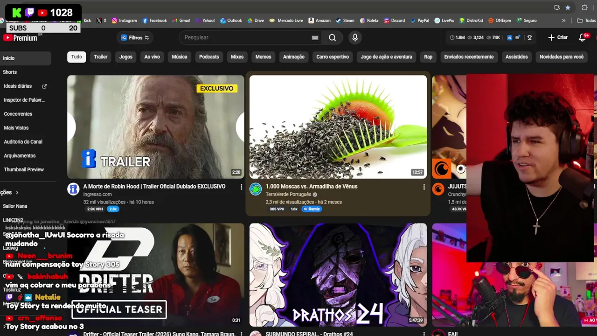
Task: Open TerraVerde Português channel avatar
Action: tap(256, 189)
